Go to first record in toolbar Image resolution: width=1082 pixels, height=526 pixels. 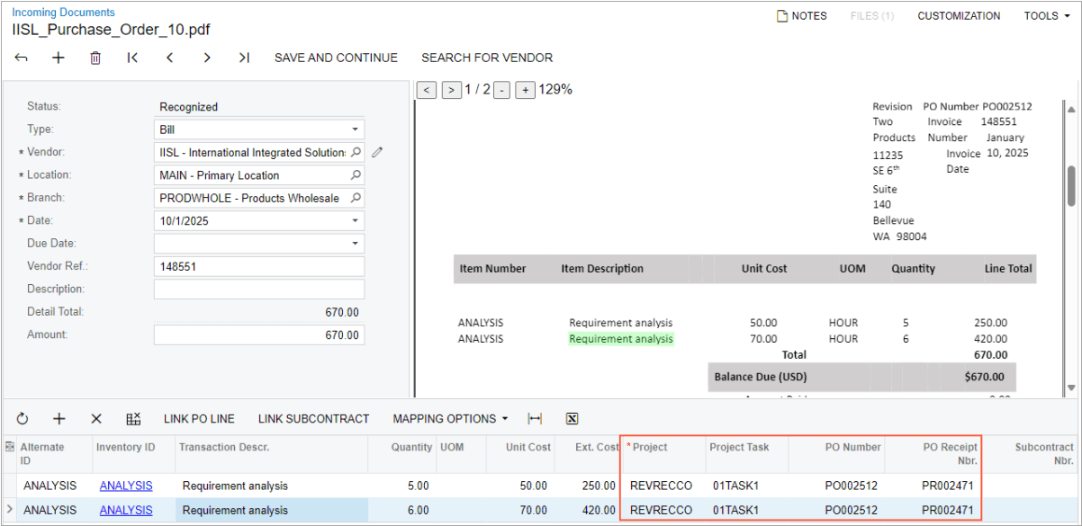click(x=132, y=58)
